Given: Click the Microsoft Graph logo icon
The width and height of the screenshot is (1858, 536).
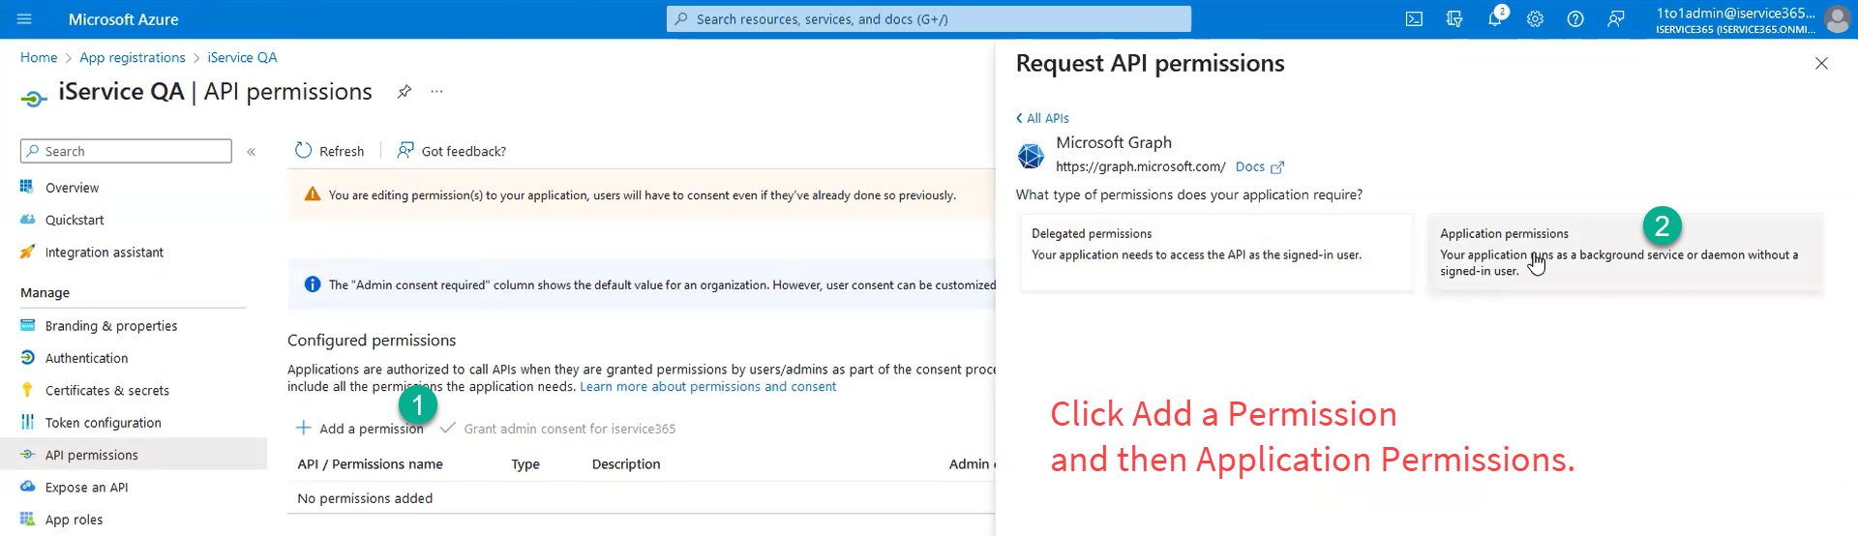Looking at the screenshot, I should click(x=1031, y=155).
